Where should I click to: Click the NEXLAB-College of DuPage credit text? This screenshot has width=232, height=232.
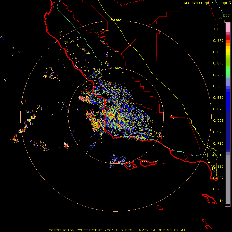point(206,3)
